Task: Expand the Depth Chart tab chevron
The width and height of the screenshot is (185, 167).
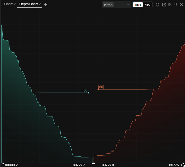Action: click(x=40, y=4)
